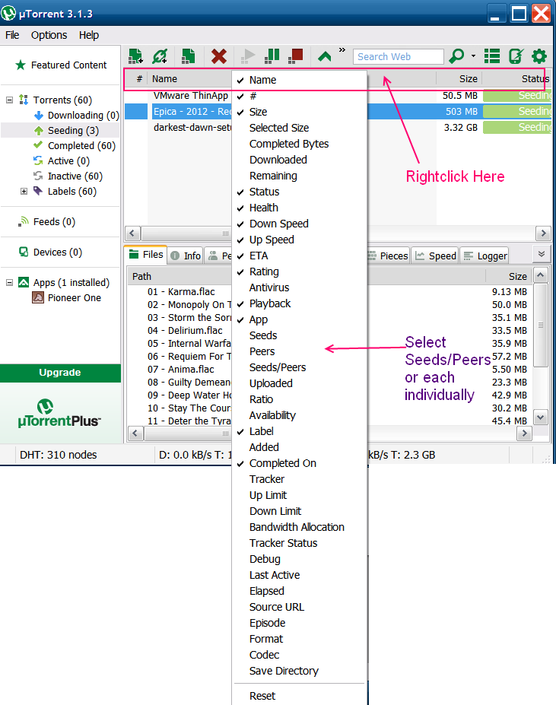Switch to the Logger tab

click(485, 256)
